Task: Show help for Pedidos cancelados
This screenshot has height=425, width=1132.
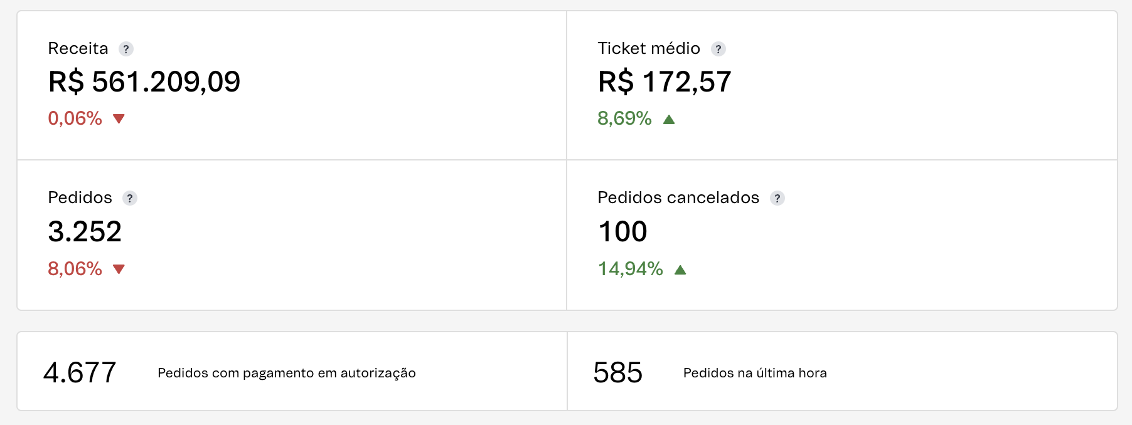Action: click(777, 198)
